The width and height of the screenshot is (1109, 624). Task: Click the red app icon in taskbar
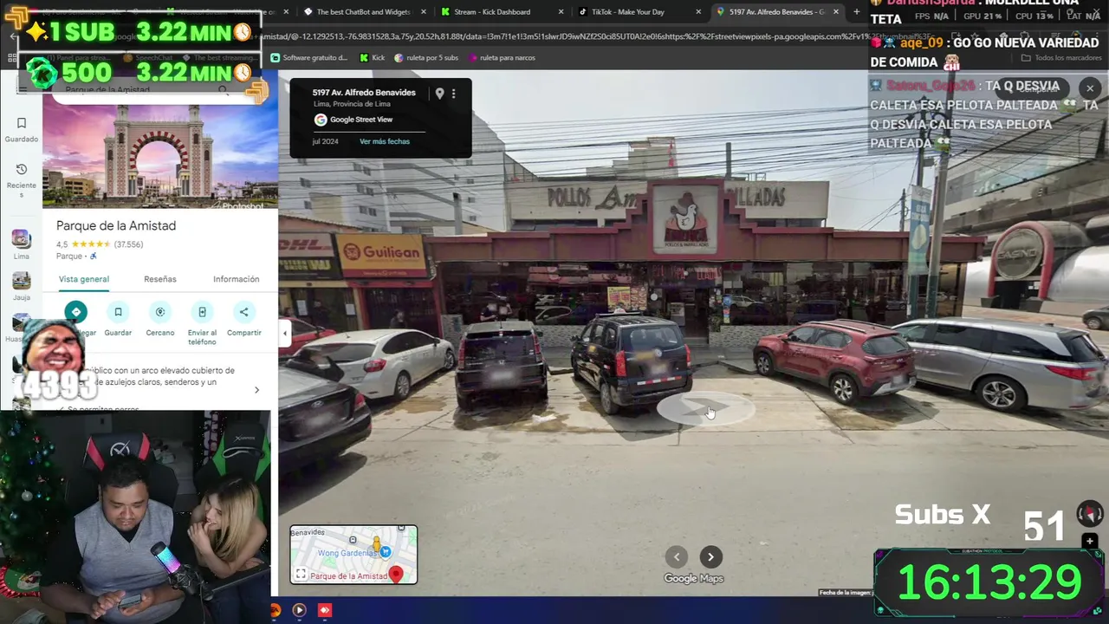click(325, 610)
